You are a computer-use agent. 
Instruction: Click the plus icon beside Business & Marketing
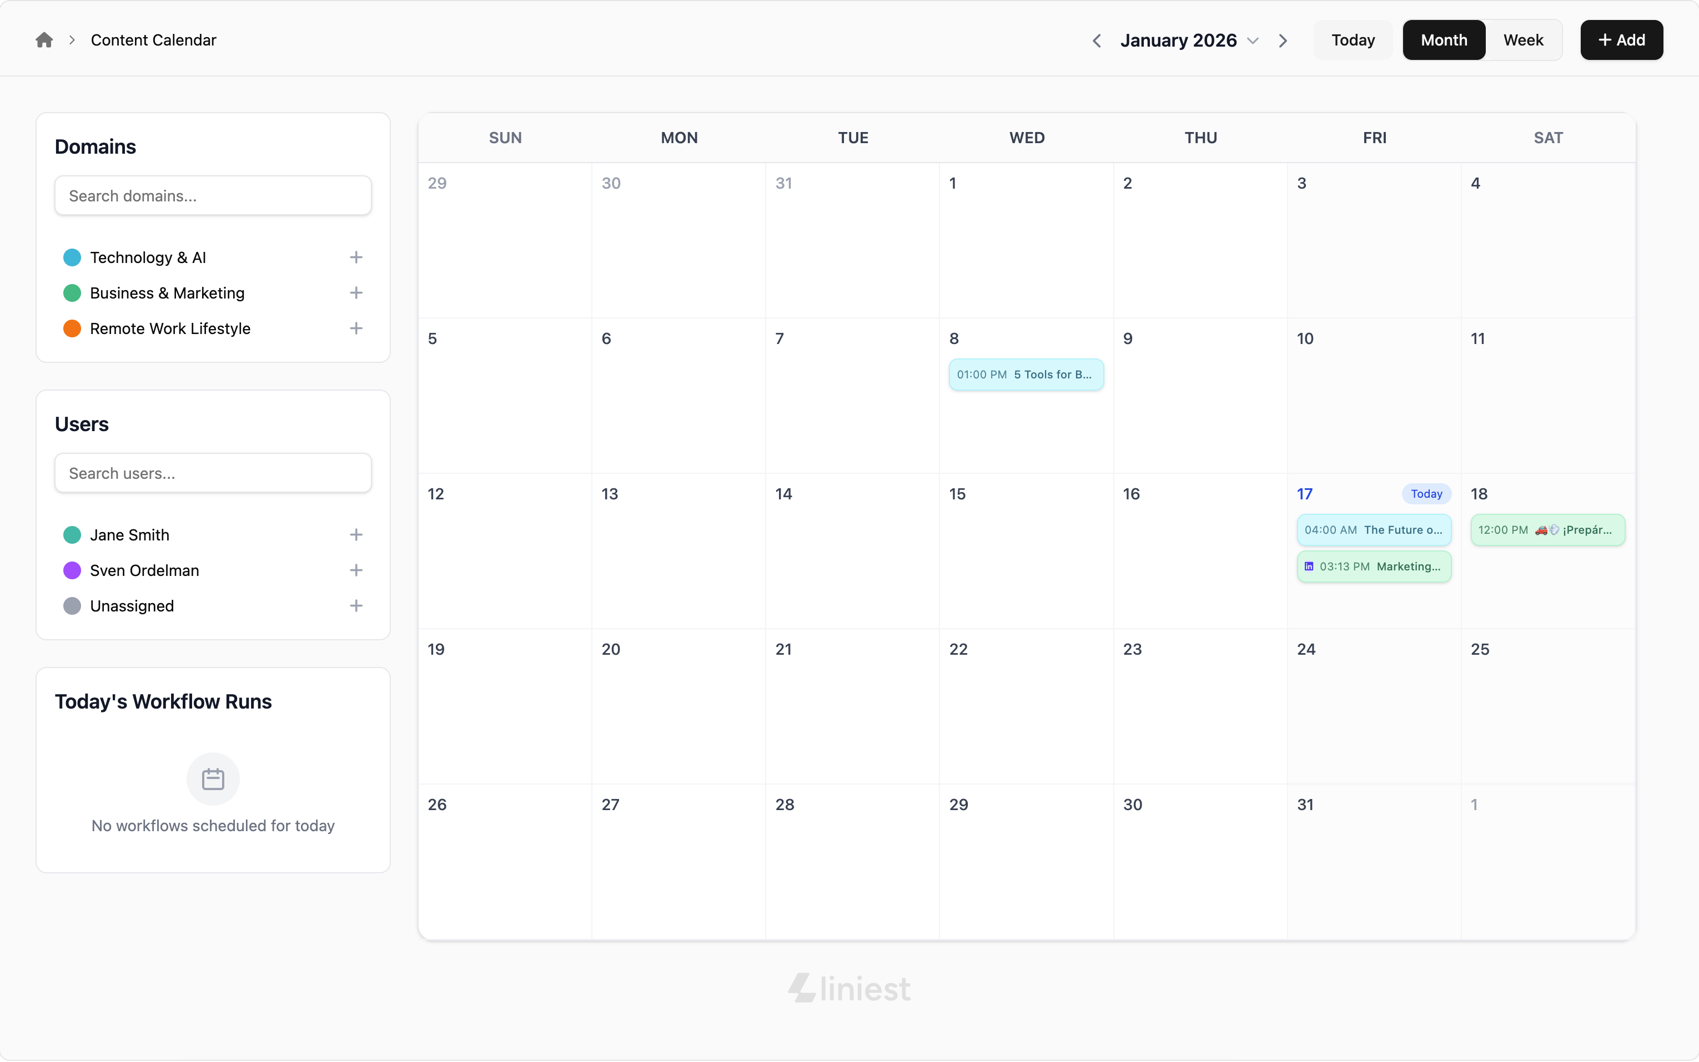pos(356,293)
